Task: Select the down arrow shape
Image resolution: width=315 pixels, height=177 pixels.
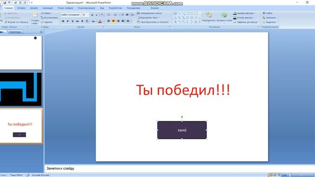Action: [x=191, y=18]
